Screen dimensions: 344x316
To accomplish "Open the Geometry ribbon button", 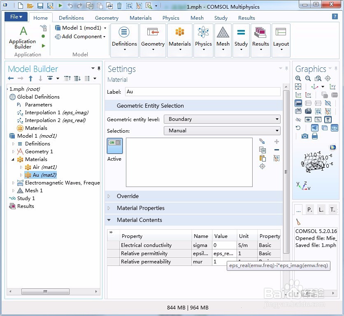I will [x=153, y=40].
